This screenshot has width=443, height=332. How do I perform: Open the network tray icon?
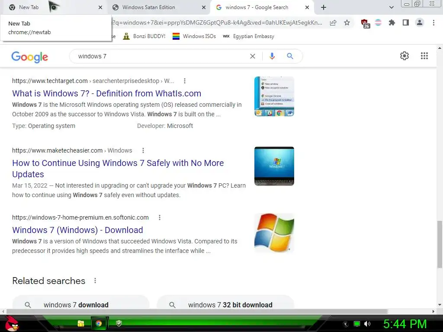coord(357,324)
